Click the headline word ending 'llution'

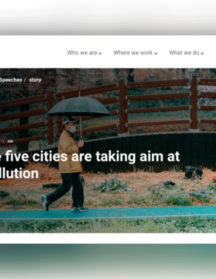[x=19, y=174]
